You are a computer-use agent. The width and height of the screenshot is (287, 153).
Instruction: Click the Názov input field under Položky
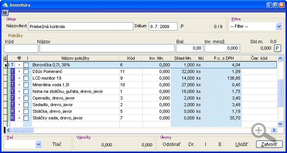click(107, 48)
